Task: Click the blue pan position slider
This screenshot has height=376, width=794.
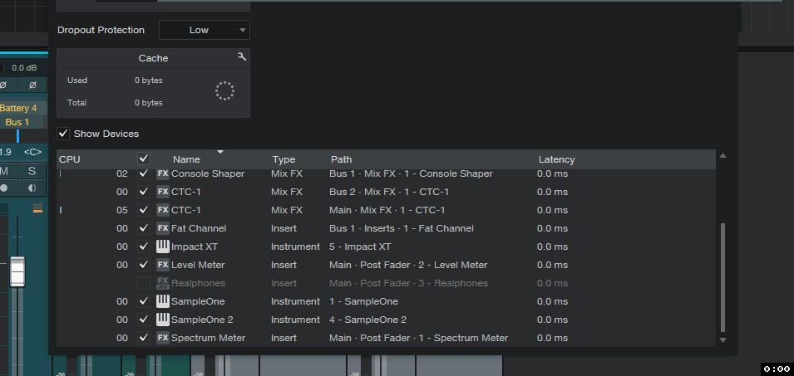Action: [17, 135]
